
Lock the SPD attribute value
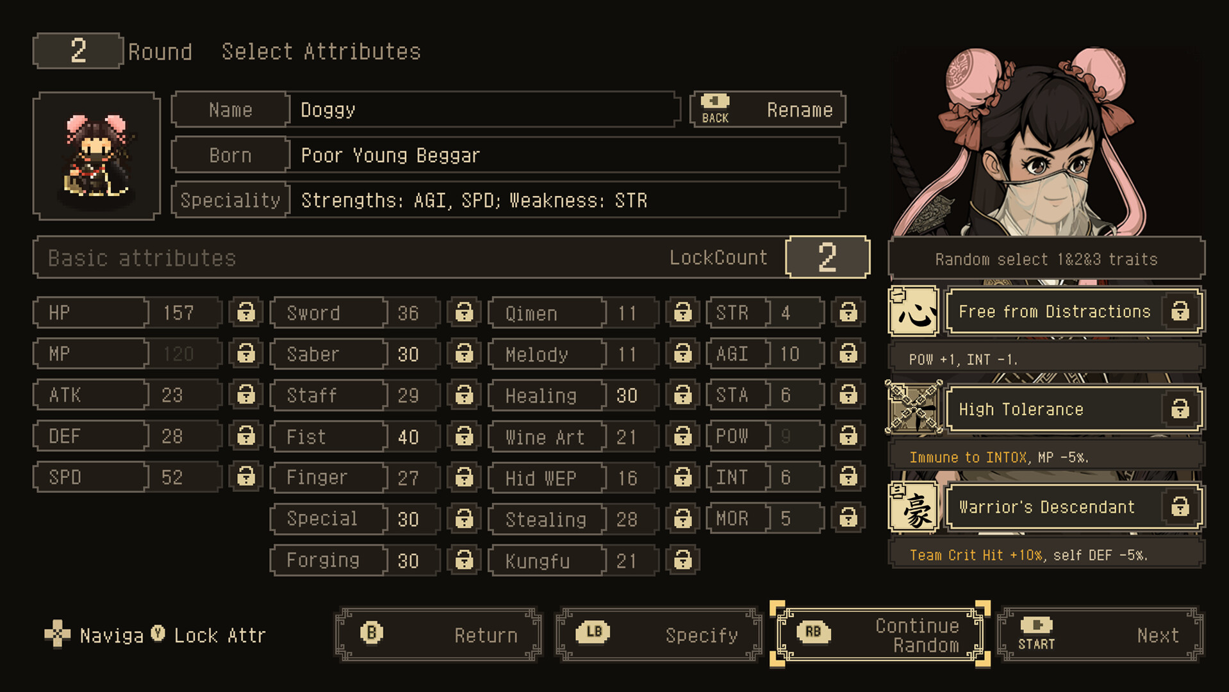tap(246, 477)
